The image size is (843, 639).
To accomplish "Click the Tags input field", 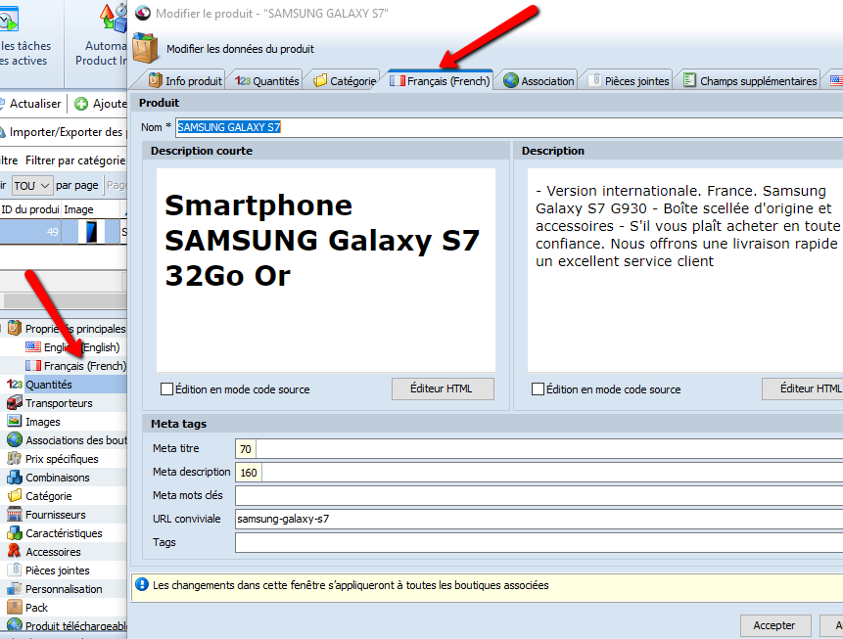I will pos(539,543).
